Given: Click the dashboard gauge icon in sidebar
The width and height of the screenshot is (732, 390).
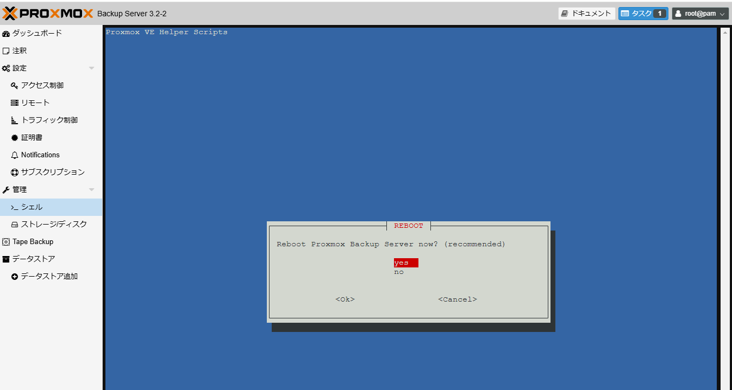Looking at the screenshot, I should coord(6,34).
